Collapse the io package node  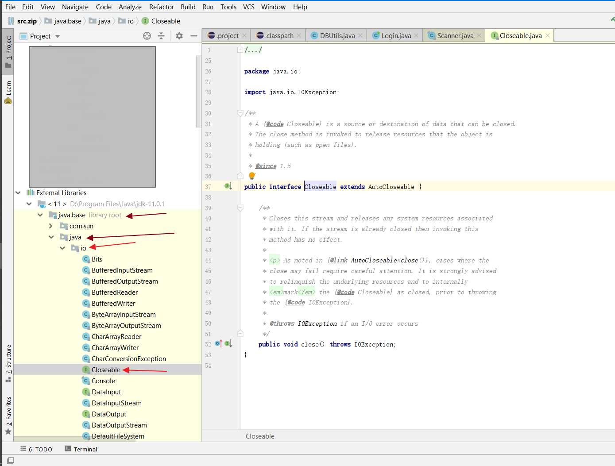[x=62, y=248]
